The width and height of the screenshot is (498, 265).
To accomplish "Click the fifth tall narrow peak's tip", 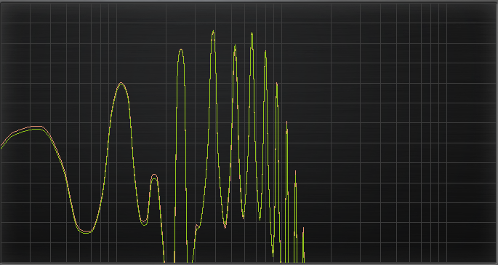I will click(x=265, y=51).
